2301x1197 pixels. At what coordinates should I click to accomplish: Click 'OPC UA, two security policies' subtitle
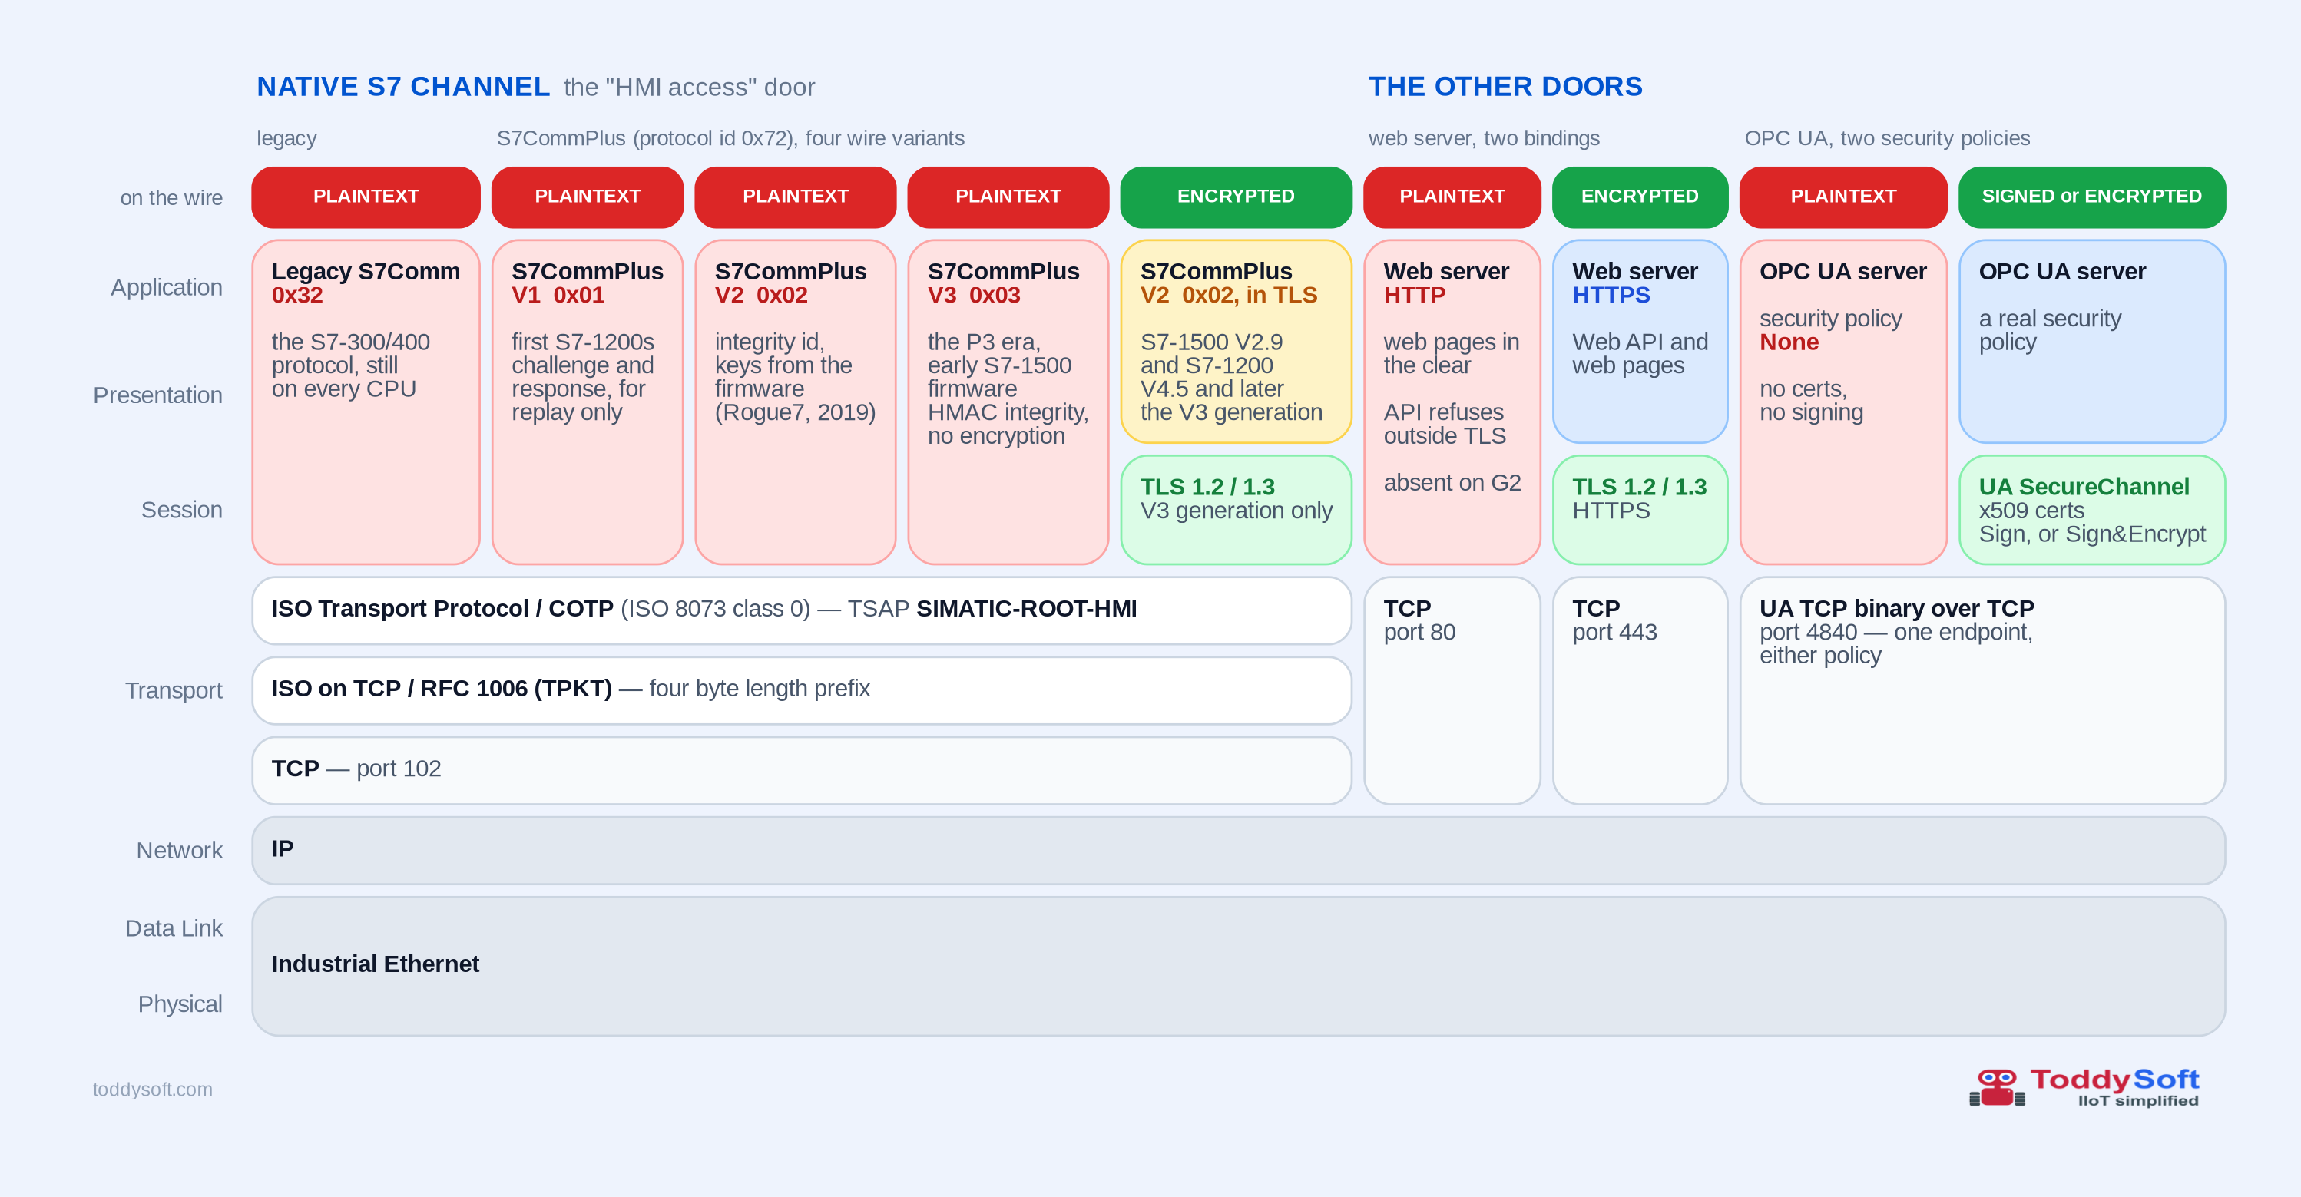click(1886, 138)
